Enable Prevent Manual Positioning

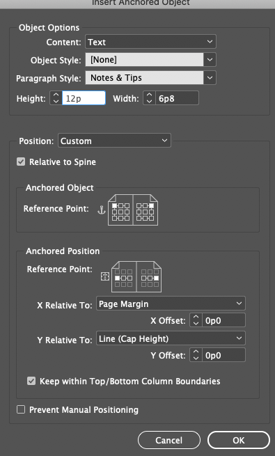pos(21,410)
